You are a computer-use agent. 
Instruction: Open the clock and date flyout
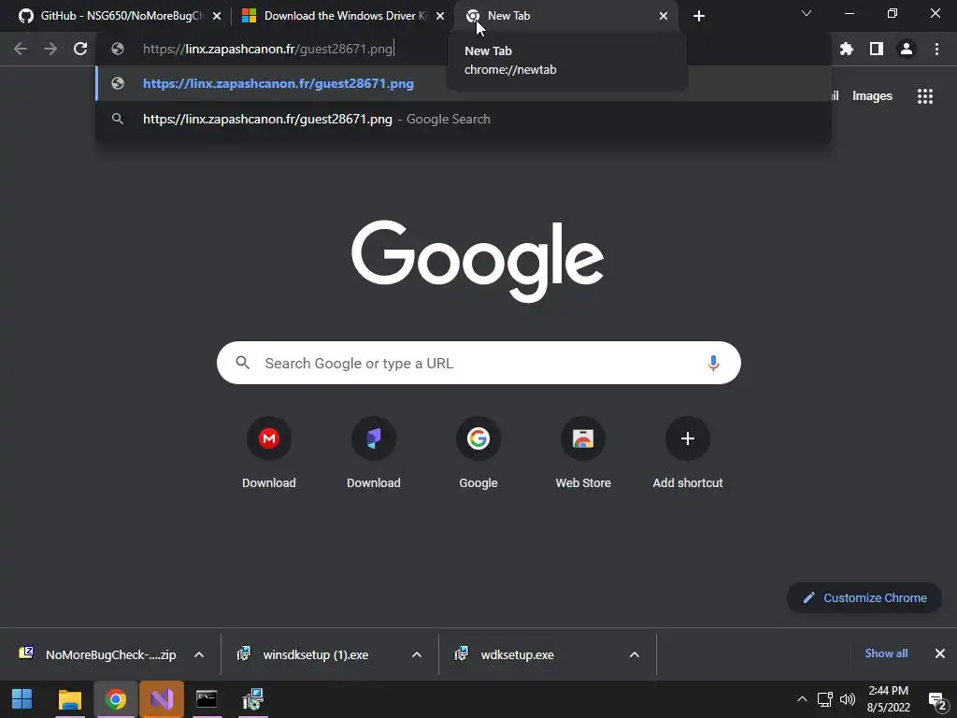click(x=889, y=699)
